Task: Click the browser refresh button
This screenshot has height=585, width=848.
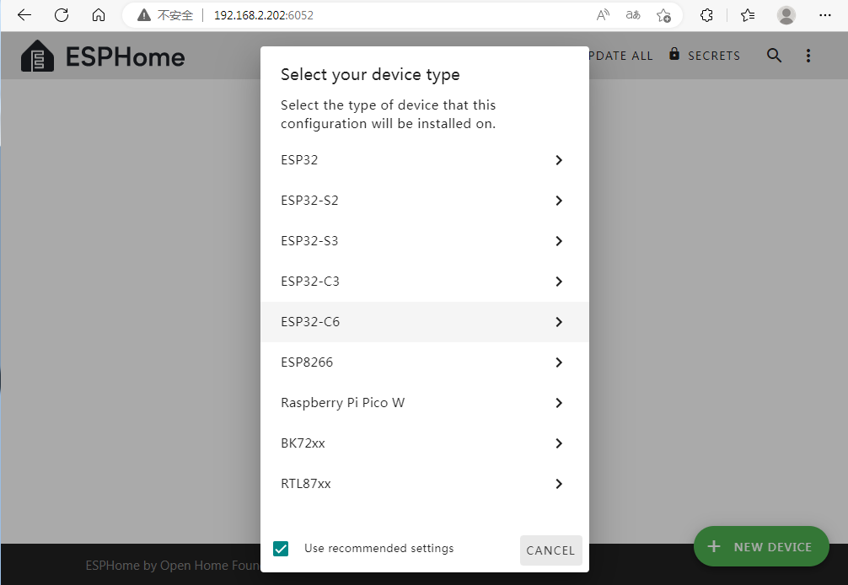Action: (x=62, y=15)
